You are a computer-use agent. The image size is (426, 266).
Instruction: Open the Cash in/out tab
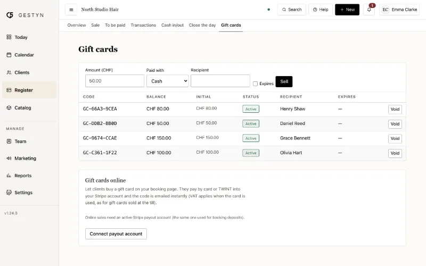(x=173, y=25)
